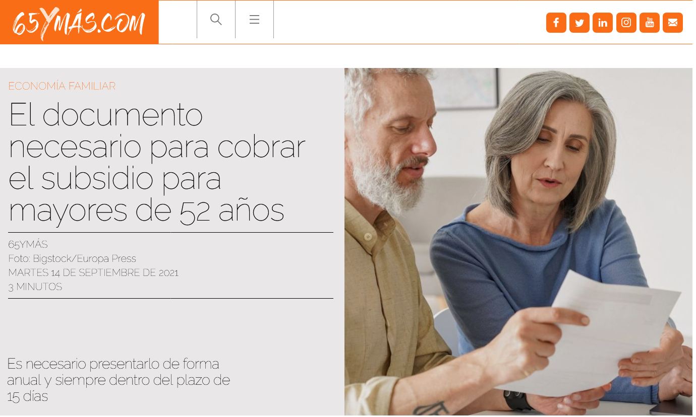Open the Instagram camera icon

(x=626, y=23)
